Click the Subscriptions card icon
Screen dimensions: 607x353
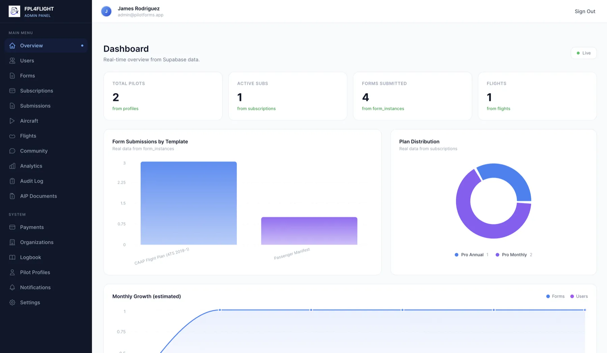(12, 91)
